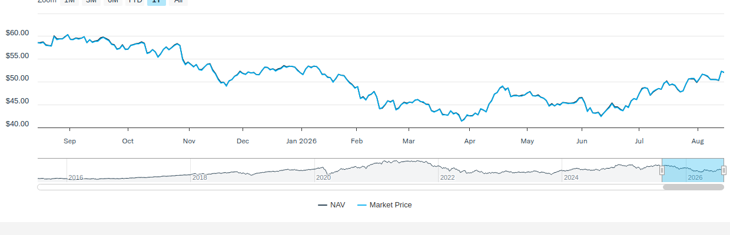This screenshot has height=235, width=730.
Task: Click the Feb x-axis label
Action: click(x=356, y=141)
